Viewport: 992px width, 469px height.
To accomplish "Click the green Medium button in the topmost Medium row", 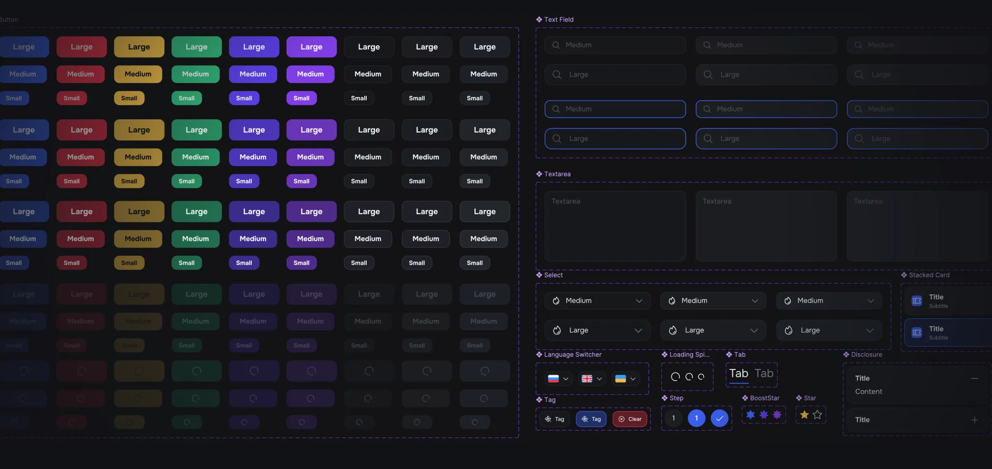I will (x=196, y=74).
